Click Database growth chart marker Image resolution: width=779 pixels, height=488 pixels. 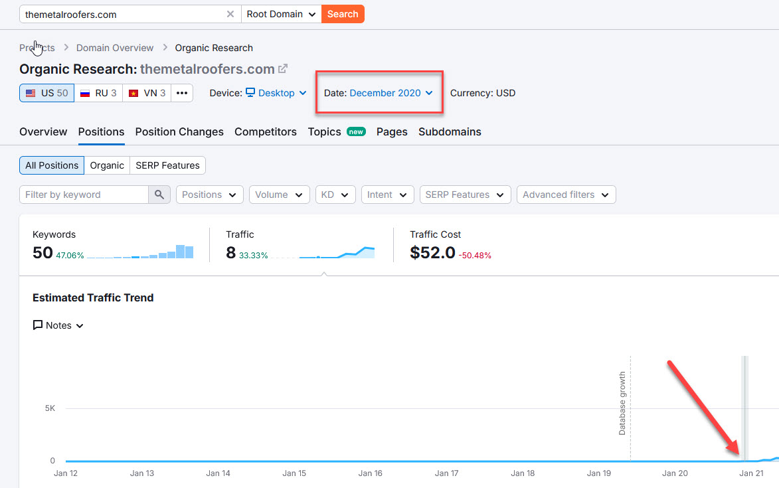pos(622,403)
